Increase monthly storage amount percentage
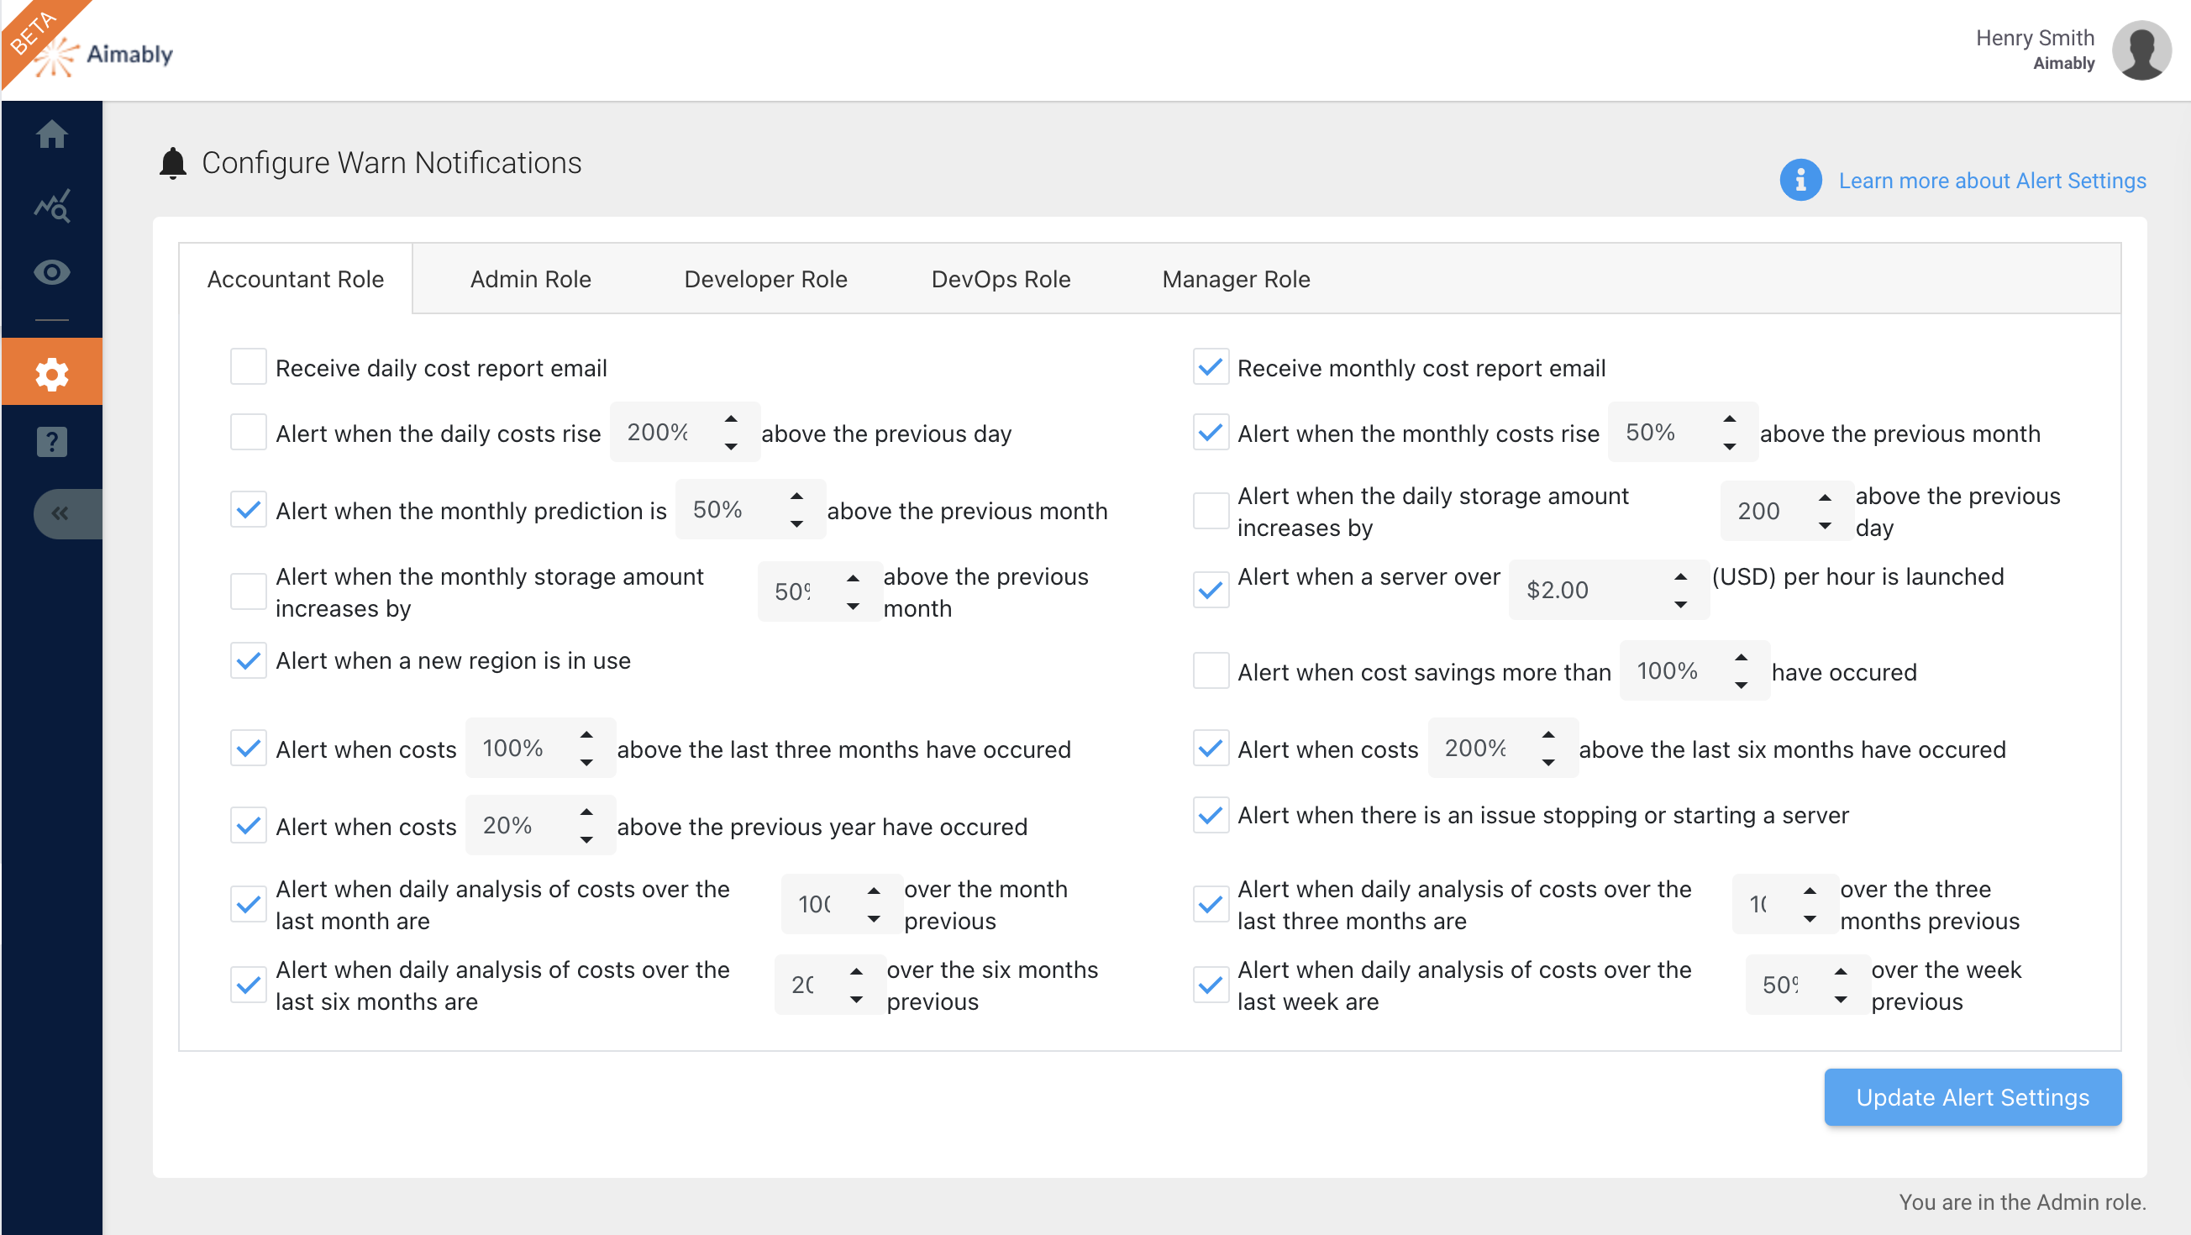Screen dimensions: 2191x1235 pyautogui.click(x=852, y=578)
